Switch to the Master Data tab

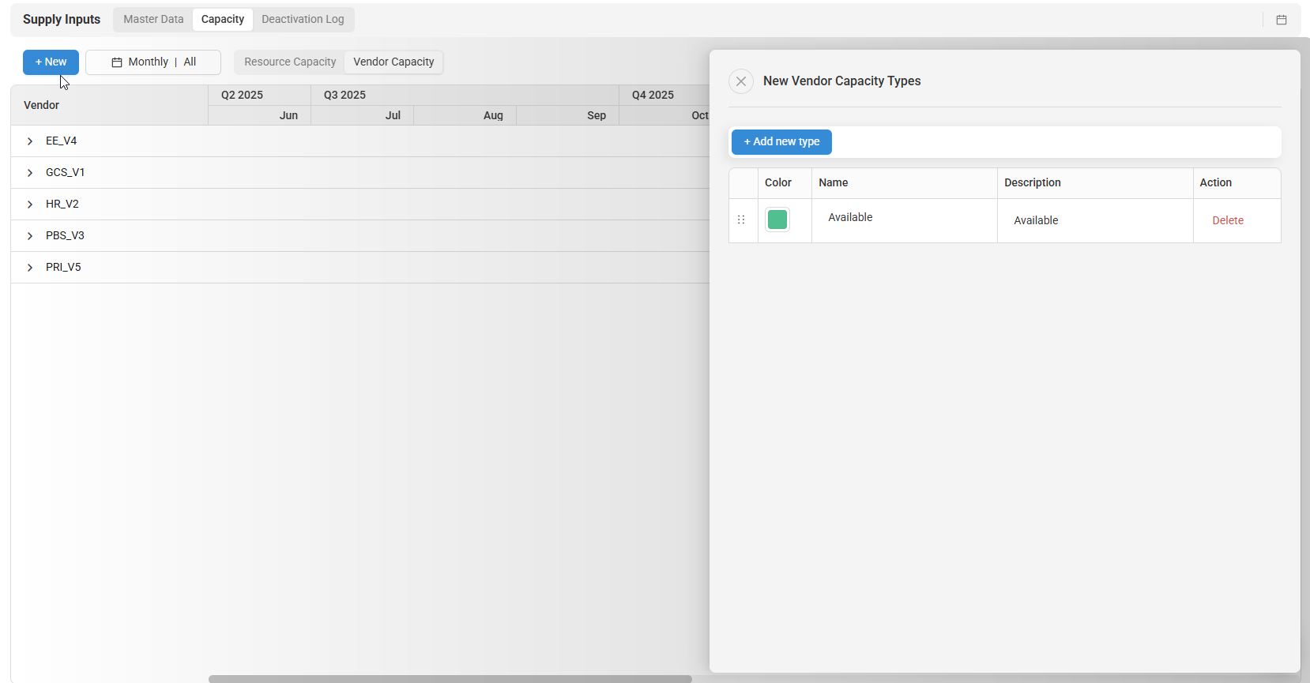pyautogui.click(x=153, y=20)
